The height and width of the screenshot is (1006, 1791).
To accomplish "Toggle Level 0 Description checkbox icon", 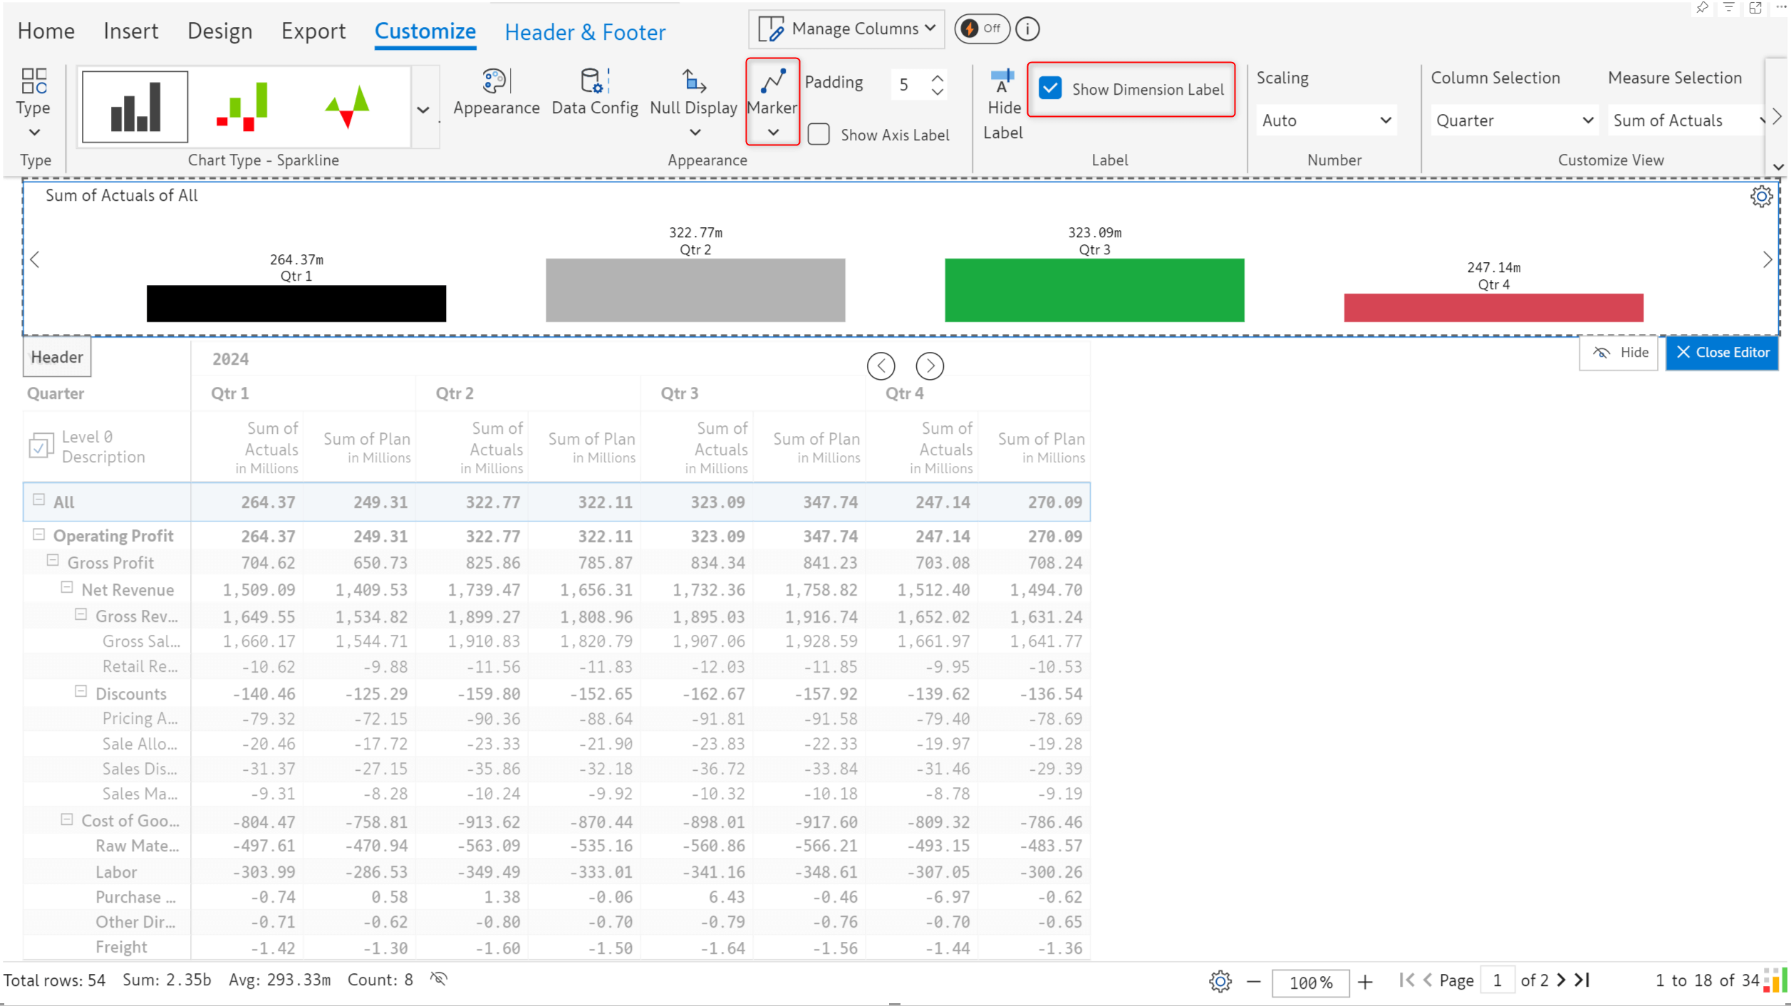I will pos(41,446).
